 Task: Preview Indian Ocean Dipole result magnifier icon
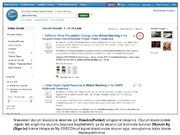[135, 85]
